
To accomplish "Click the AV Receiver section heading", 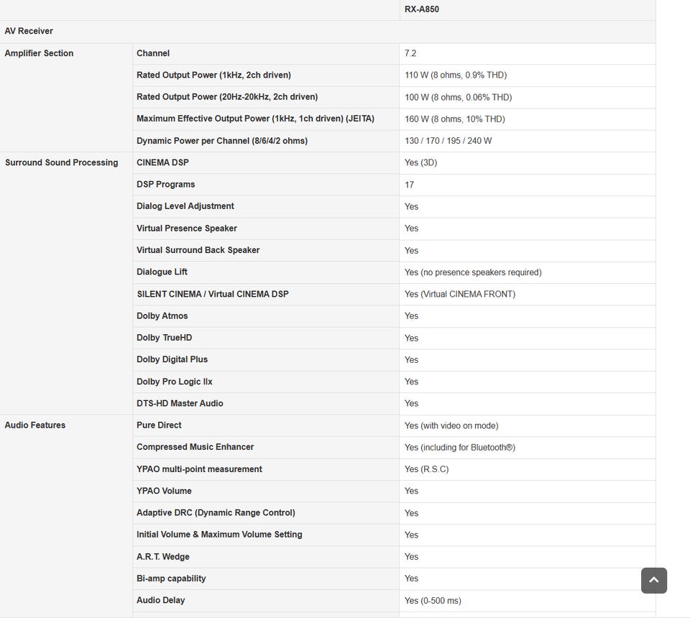I will (29, 31).
